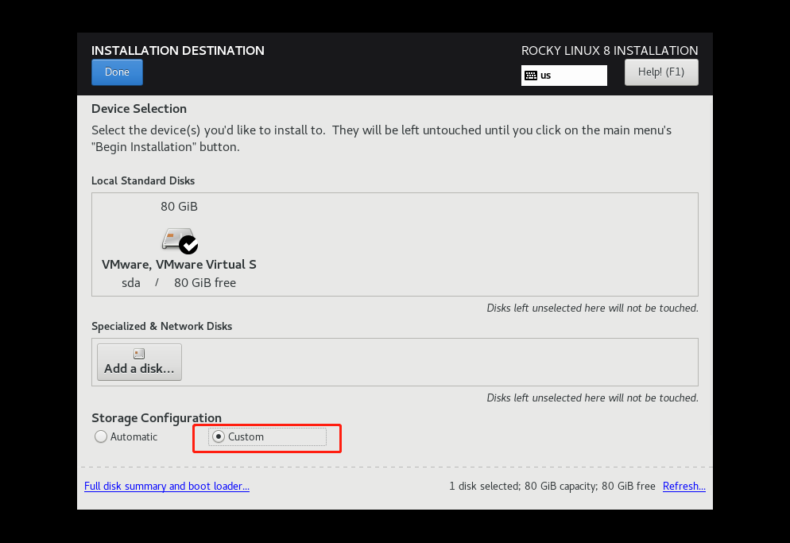This screenshot has height=543, width=790.
Task: Click the Add a disk... button
Action: point(139,362)
